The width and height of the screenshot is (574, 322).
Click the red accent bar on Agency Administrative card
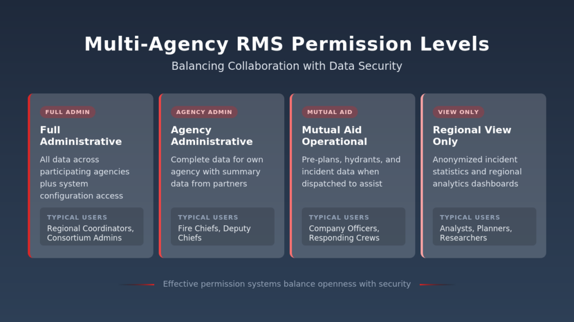click(161, 175)
